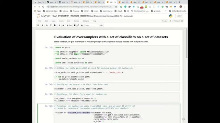Open the File menu

pyautogui.click(x=40, y=21)
